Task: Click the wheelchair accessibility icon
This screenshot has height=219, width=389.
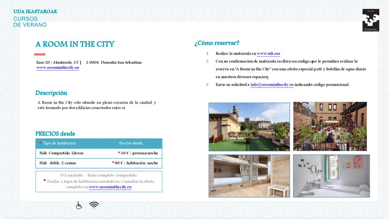Action: point(79,205)
